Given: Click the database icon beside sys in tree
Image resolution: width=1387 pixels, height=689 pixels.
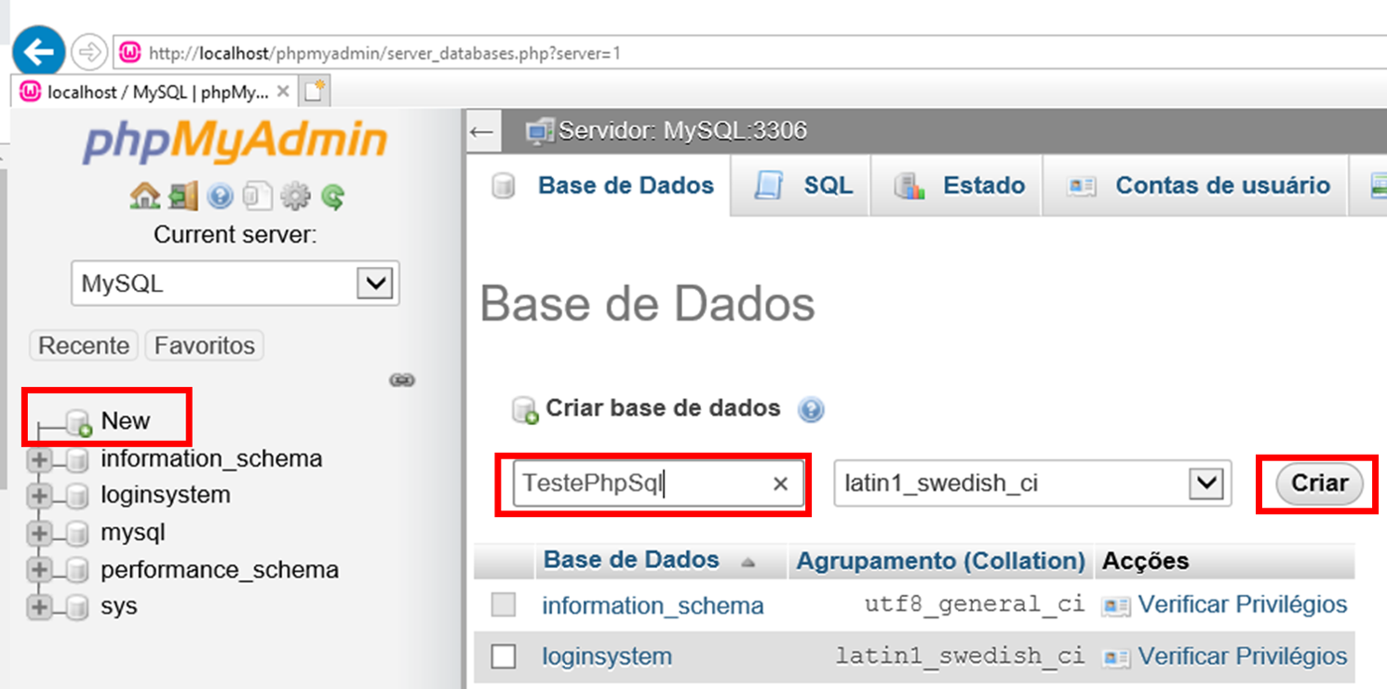Looking at the screenshot, I should click(x=78, y=607).
